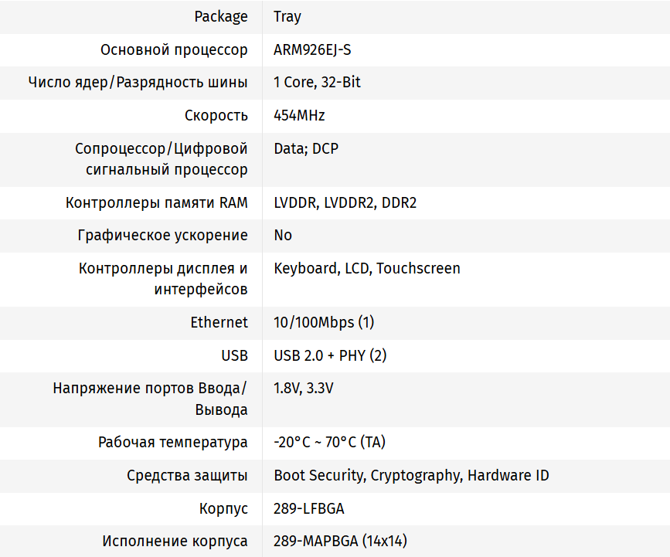
Task: Click the 'Boot Security, Cryptography, Hardware ID' value
Action: pyautogui.click(x=411, y=475)
